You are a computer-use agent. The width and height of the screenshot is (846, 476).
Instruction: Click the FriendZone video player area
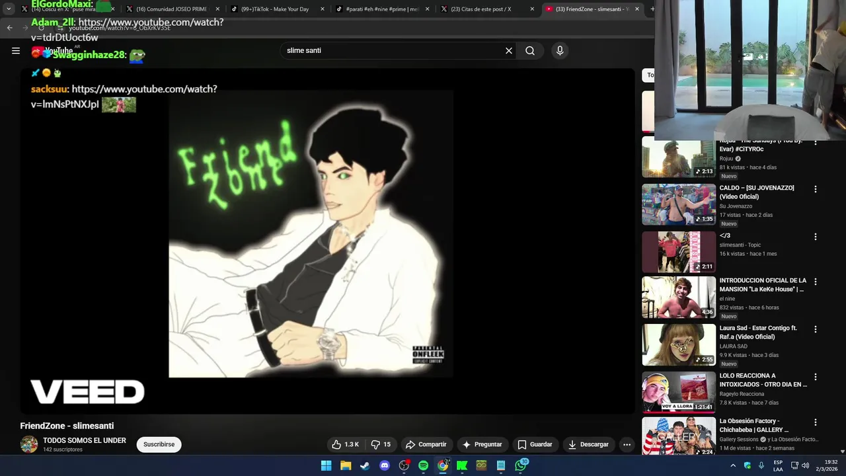[x=327, y=241]
